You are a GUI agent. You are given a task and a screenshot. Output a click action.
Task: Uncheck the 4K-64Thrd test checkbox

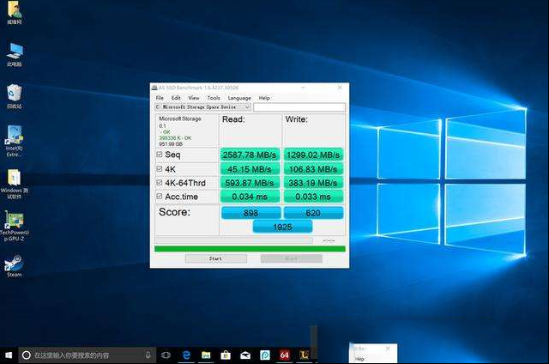[x=160, y=183]
